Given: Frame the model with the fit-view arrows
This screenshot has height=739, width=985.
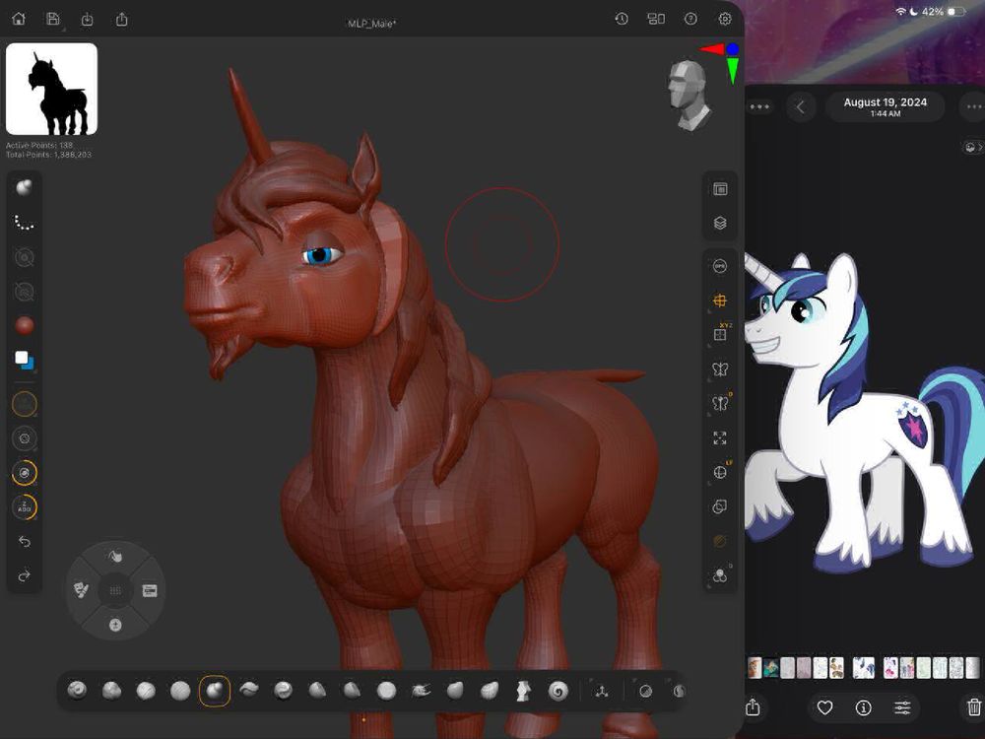Looking at the screenshot, I should point(720,437).
